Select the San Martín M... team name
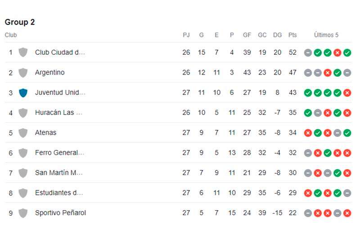 coord(59,173)
